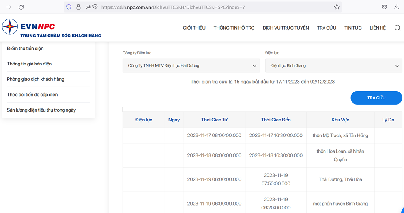The image size is (404, 213).
Task: Open the browser downloads icon
Action: coord(397,7)
